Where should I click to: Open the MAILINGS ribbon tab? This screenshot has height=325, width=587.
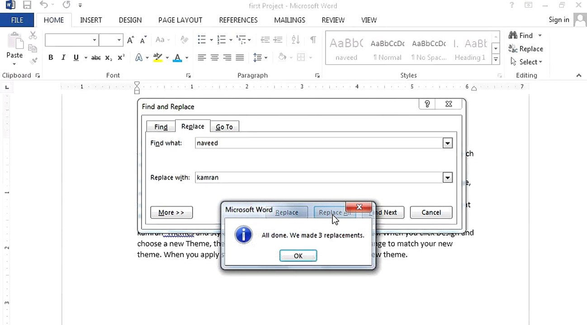coord(289,20)
